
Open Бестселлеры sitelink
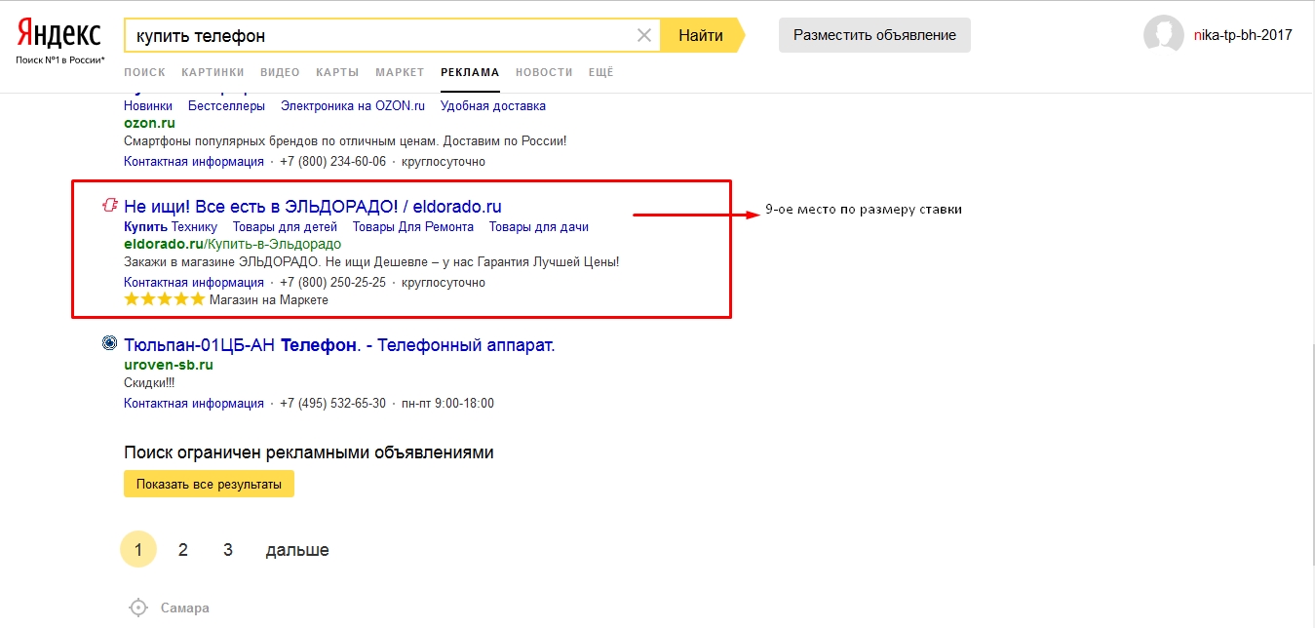(x=226, y=105)
